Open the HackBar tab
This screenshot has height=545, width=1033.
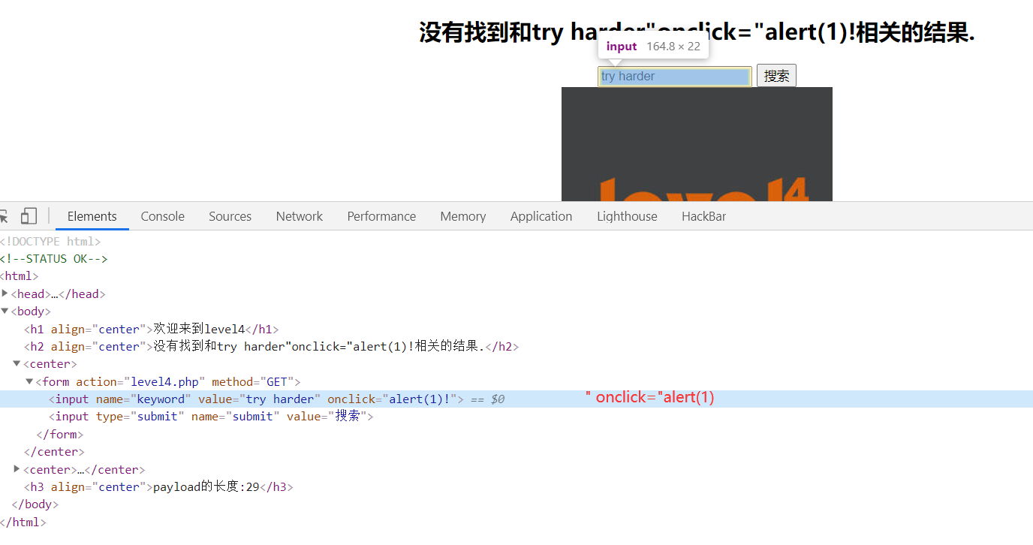(704, 216)
